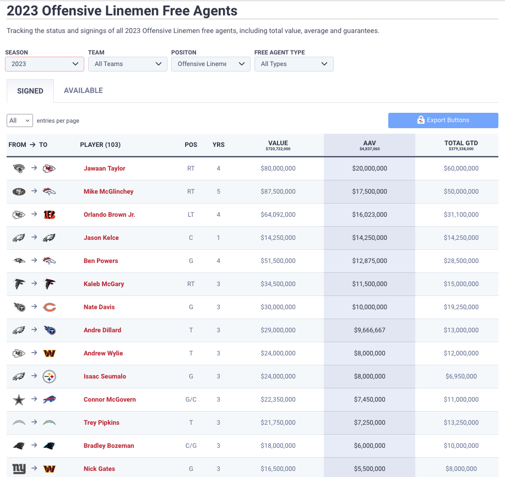The height and width of the screenshot is (477, 505).
Task: Open Bradley Bozeman player link
Action: pos(109,446)
